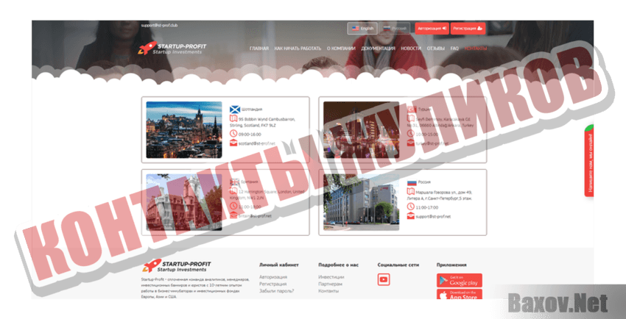Open Turkey office night photo

pos(361,130)
